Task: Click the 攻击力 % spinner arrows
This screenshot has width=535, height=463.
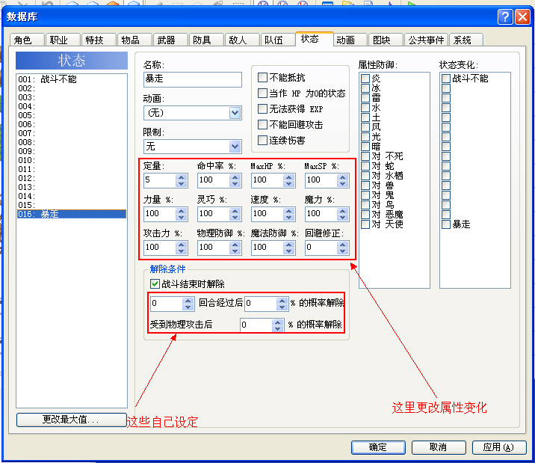Action: 182,248
